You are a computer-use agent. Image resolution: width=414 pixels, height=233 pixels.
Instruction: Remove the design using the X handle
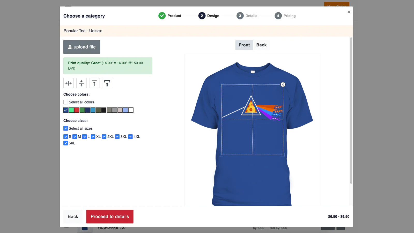(x=283, y=85)
